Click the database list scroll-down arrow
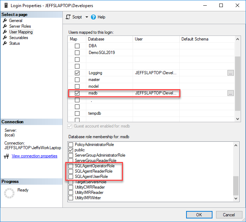The image size is (246, 222). (x=237, y=119)
